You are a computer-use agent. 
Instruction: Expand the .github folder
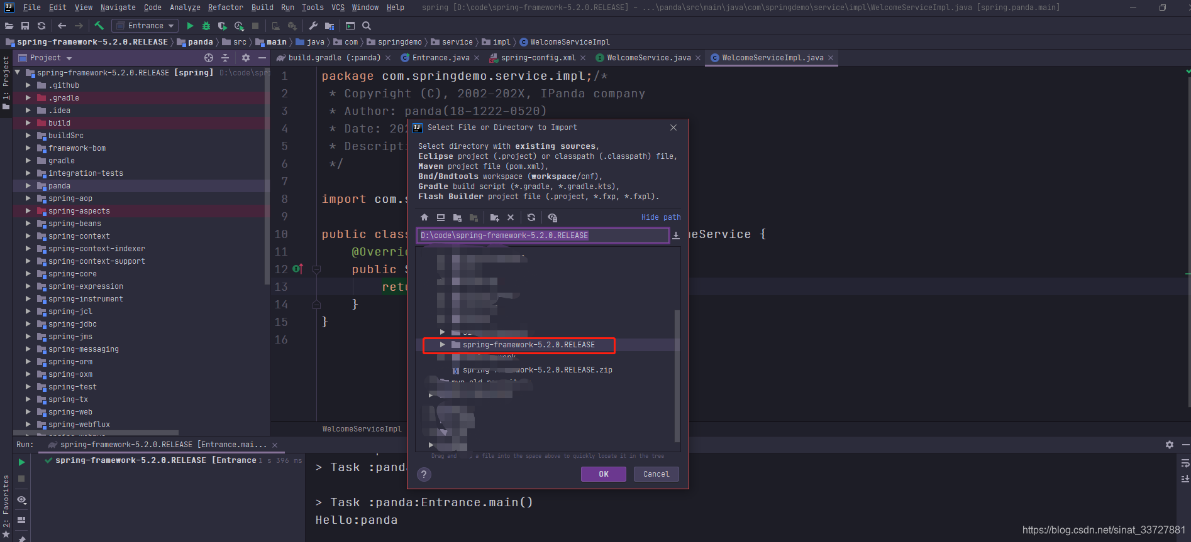28,85
